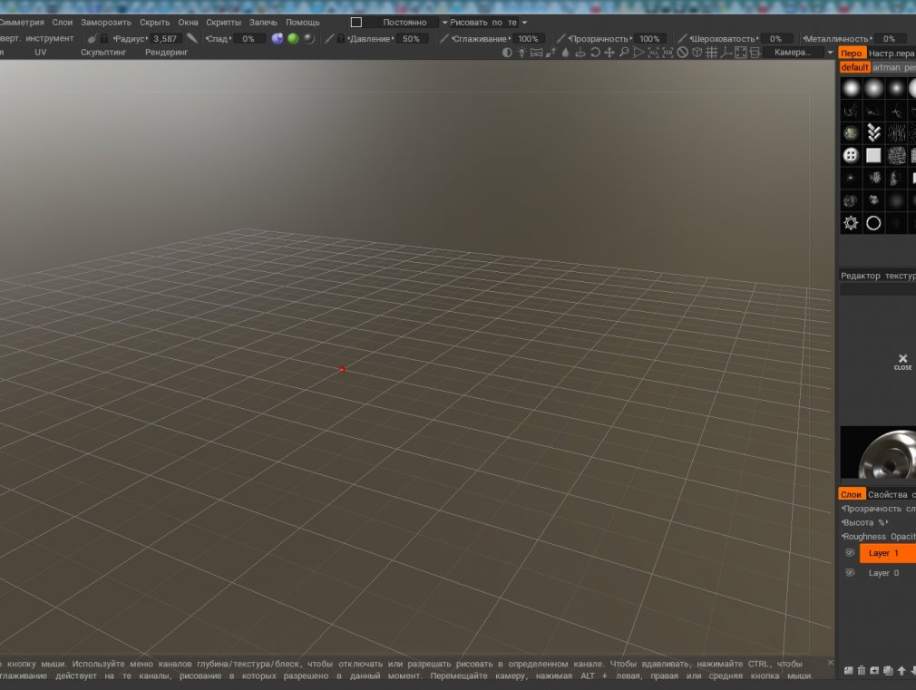This screenshot has height=690, width=916.
Task: Toggle the lock icon beside Давление
Action: [341, 39]
